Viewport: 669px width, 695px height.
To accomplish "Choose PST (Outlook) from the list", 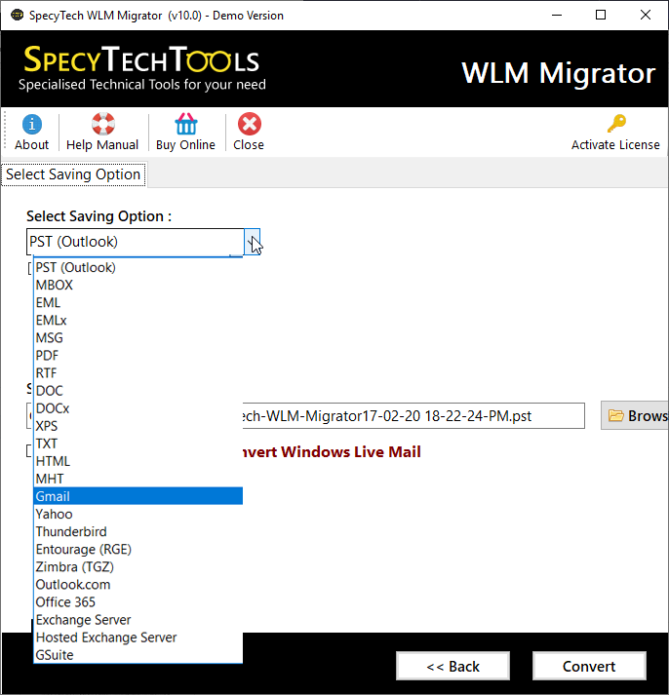I will pos(138,268).
